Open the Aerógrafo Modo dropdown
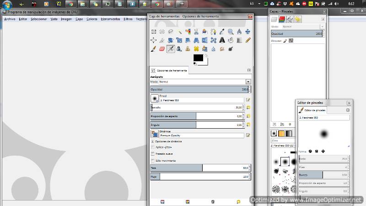The height and width of the screenshot is (206, 366). pos(248,82)
